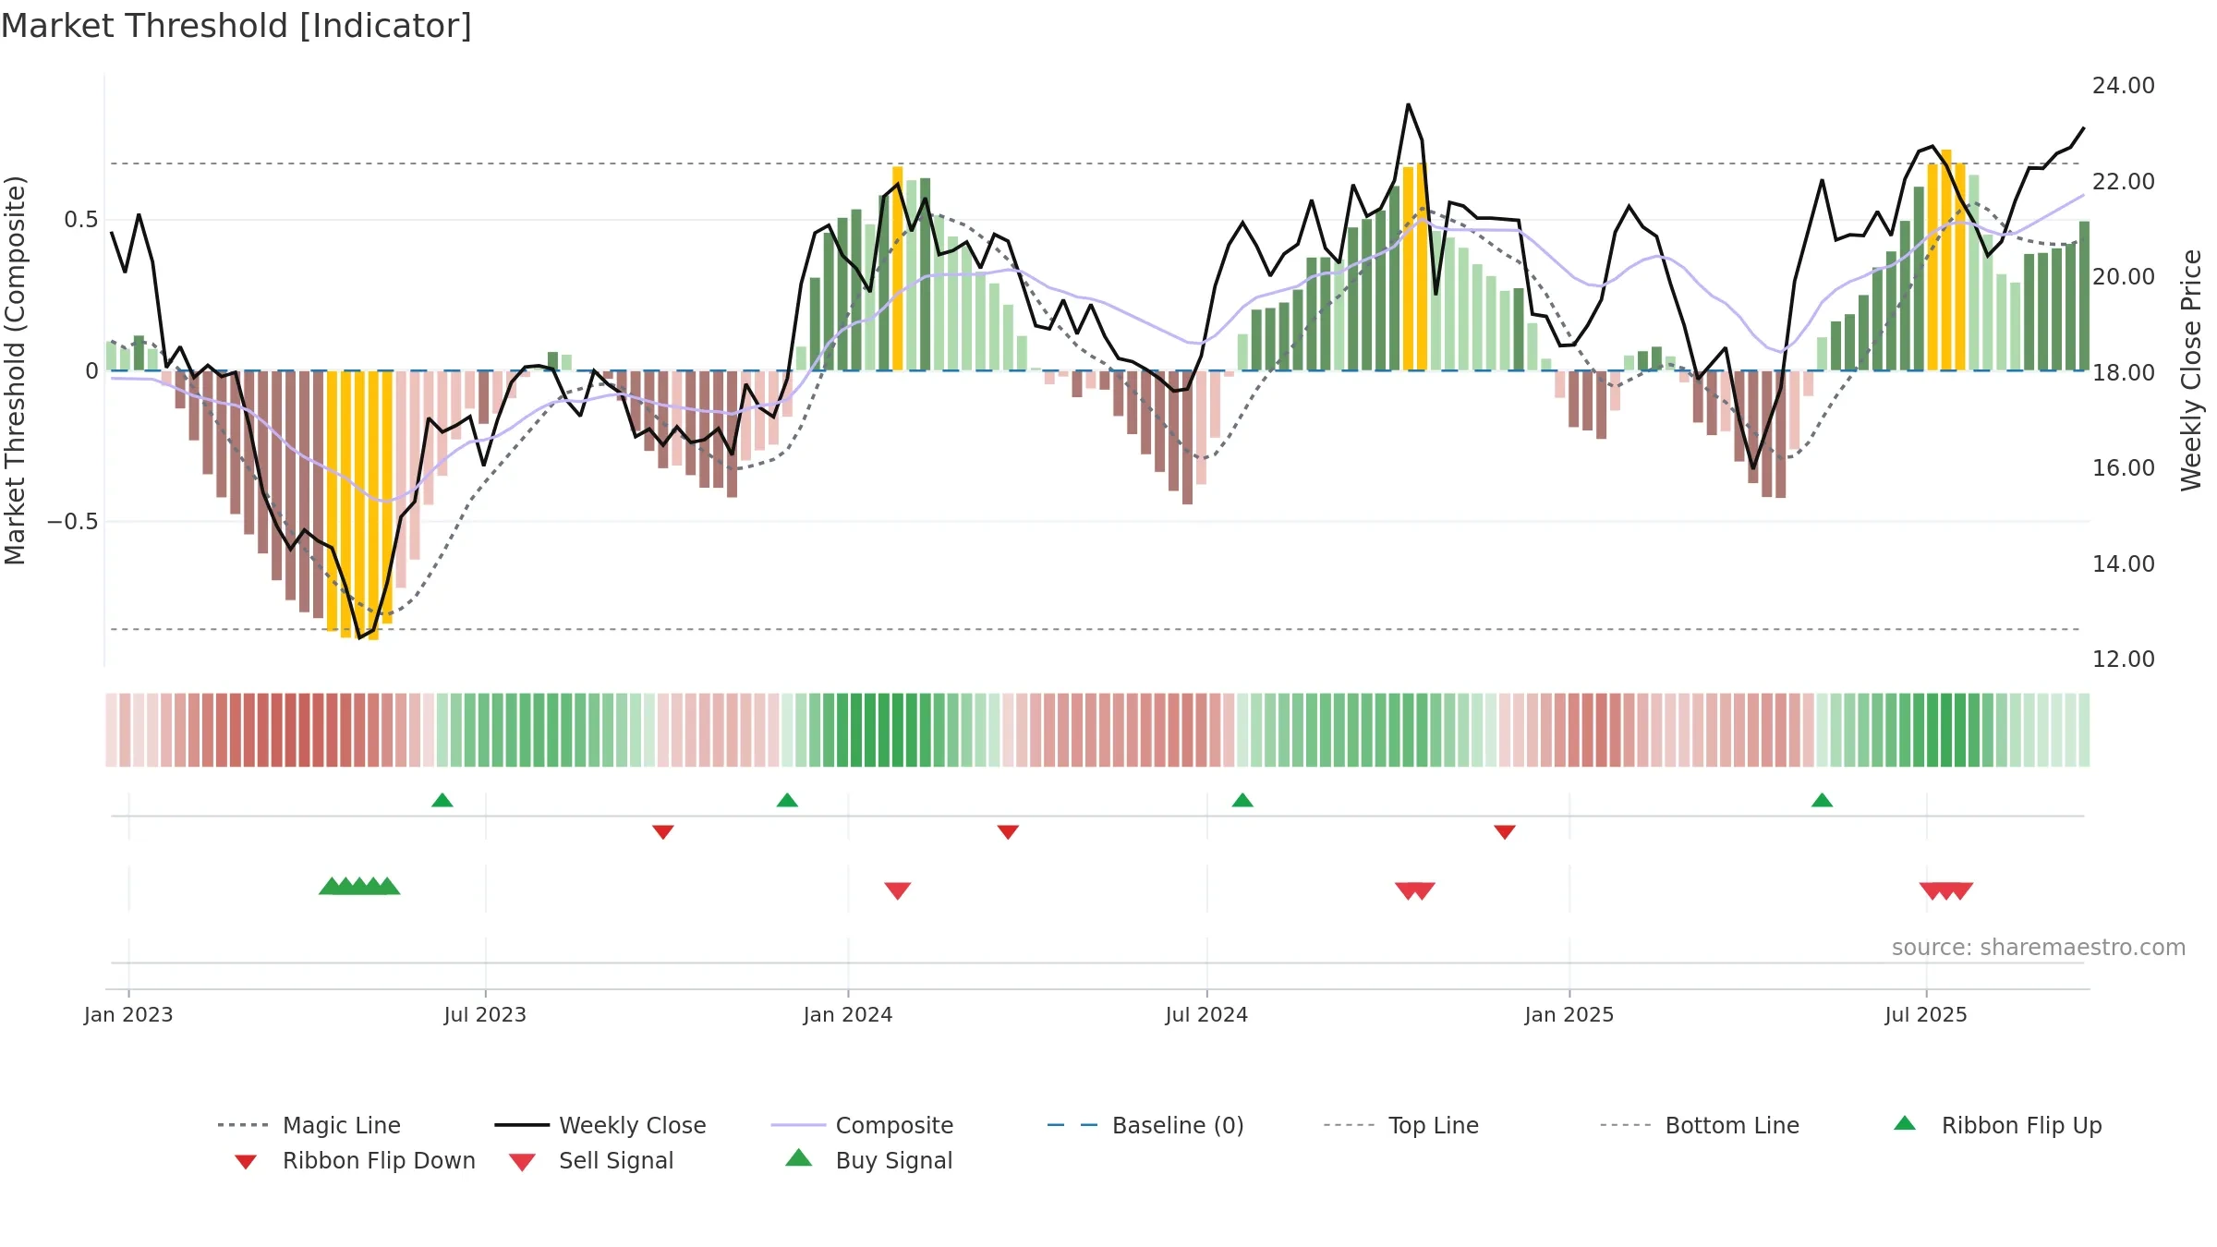Click the yellow bars at the 2023 low

(x=359, y=505)
